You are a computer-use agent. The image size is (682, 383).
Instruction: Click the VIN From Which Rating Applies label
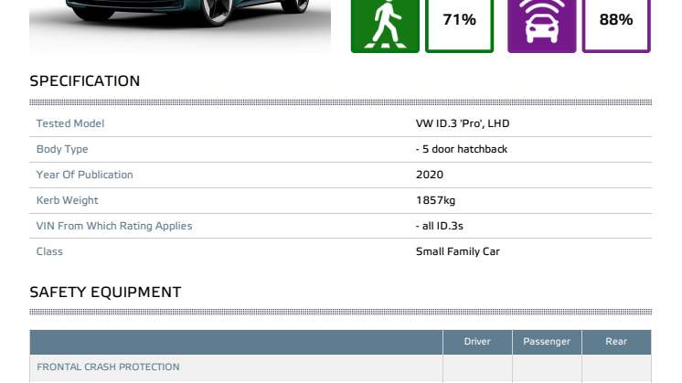[x=114, y=226]
